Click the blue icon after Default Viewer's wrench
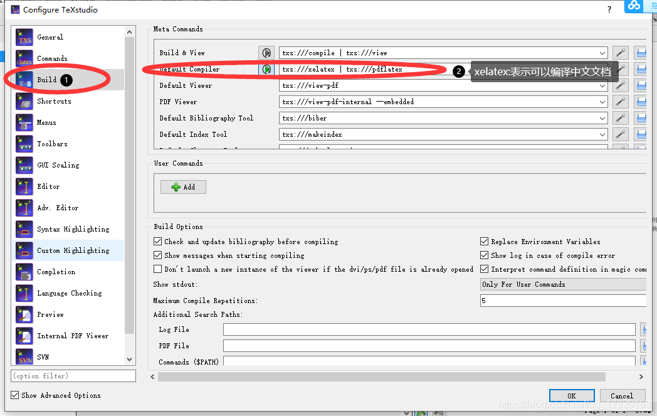The image size is (657, 416). [x=640, y=85]
